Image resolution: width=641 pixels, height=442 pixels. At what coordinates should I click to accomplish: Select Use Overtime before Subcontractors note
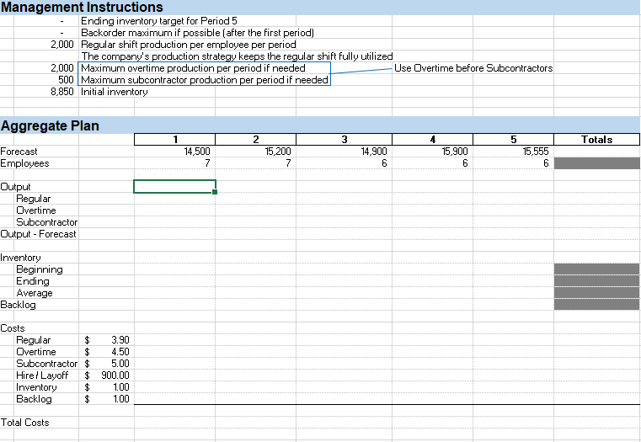tap(473, 68)
